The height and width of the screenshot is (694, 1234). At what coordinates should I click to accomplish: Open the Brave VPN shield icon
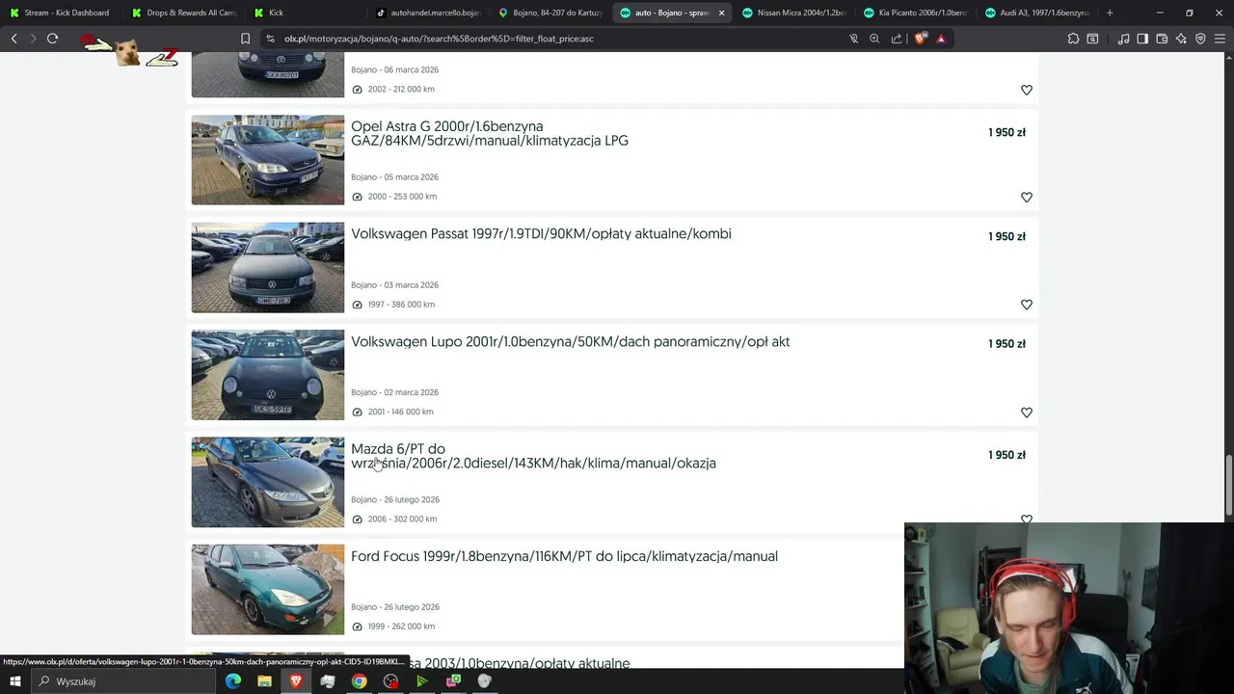1200,39
